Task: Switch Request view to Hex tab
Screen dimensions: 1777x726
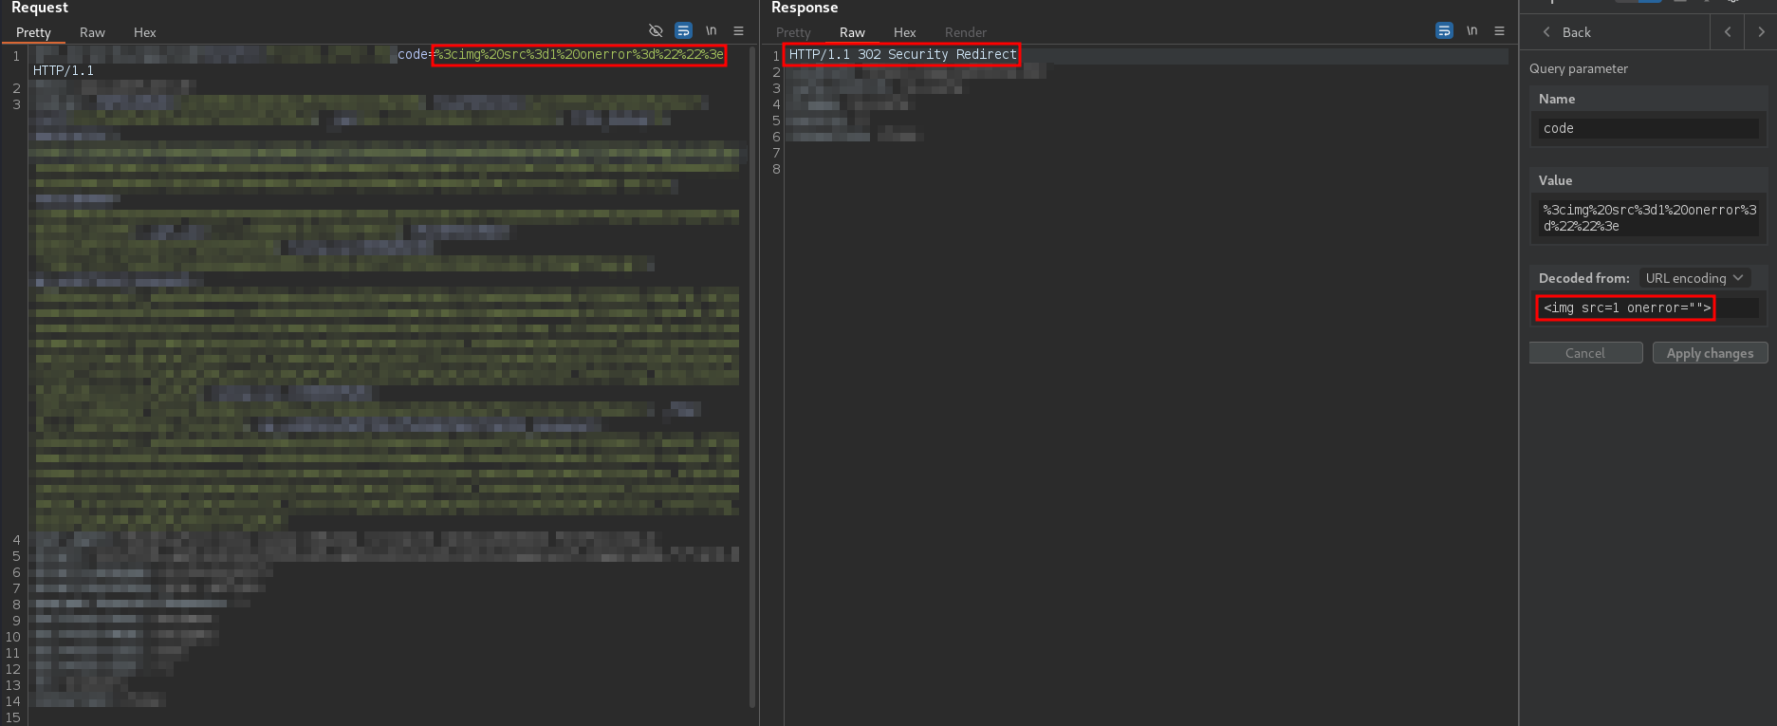Action: pyautogui.click(x=144, y=32)
